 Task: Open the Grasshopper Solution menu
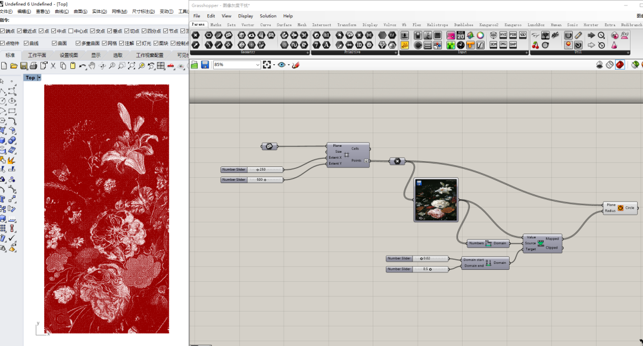pos(268,16)
